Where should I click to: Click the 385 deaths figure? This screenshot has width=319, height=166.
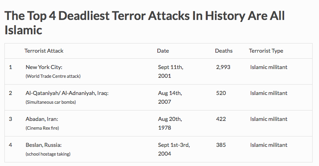tap(221, 145)
